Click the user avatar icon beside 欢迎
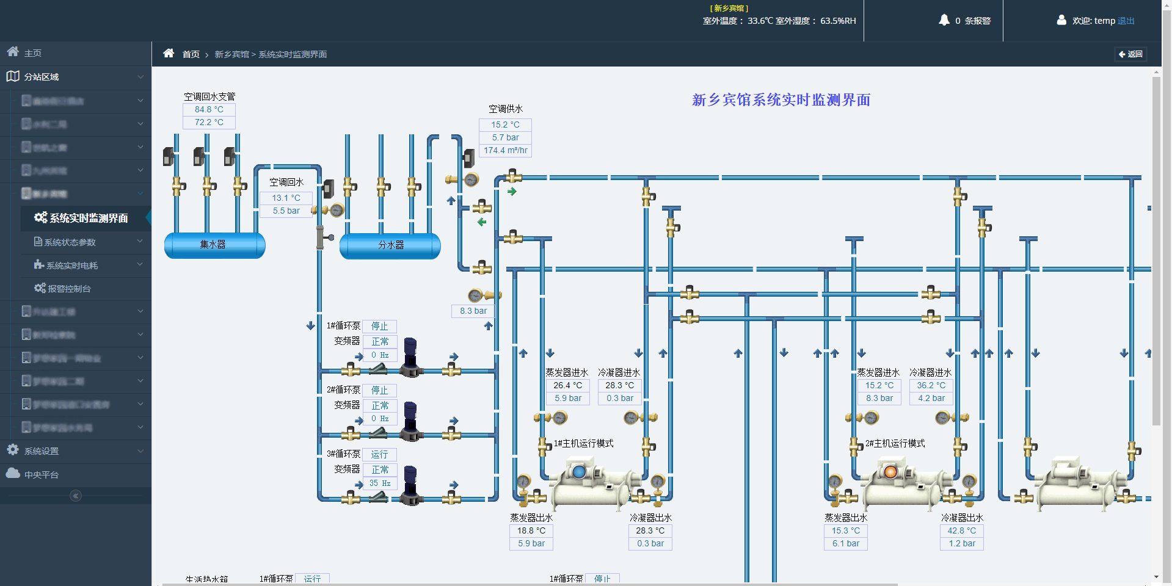Screen dimensions: 1172x586 pos(1061,20)
